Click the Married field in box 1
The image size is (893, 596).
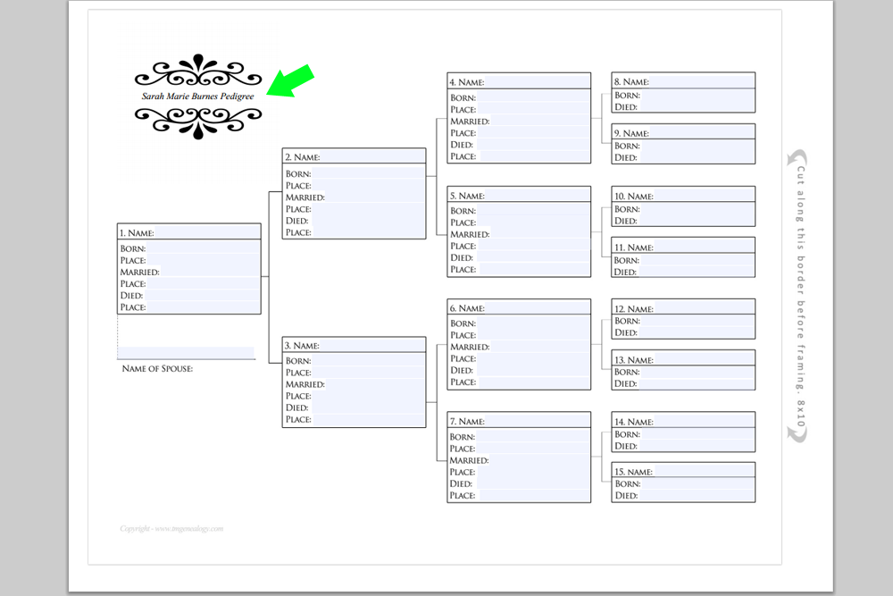tap(209, 272)
